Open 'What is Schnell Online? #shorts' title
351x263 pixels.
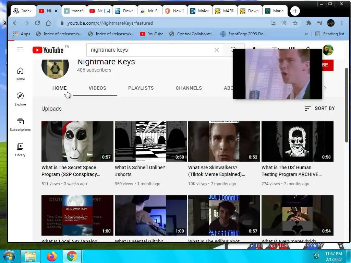pyautogui.click(x=140, y=171)
